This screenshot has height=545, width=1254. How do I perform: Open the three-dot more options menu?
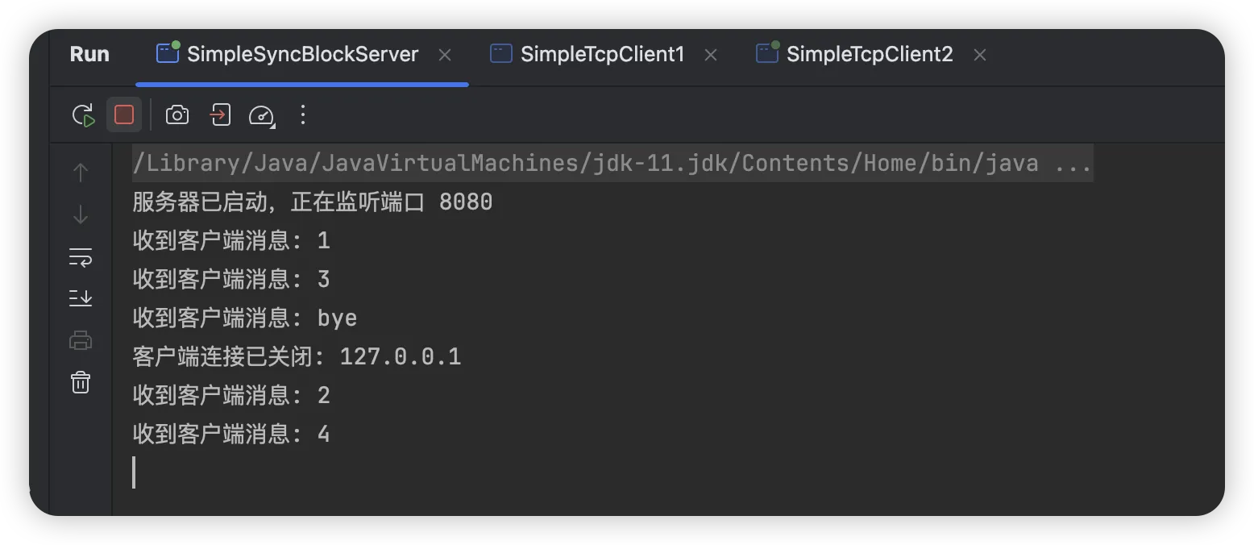303,115
